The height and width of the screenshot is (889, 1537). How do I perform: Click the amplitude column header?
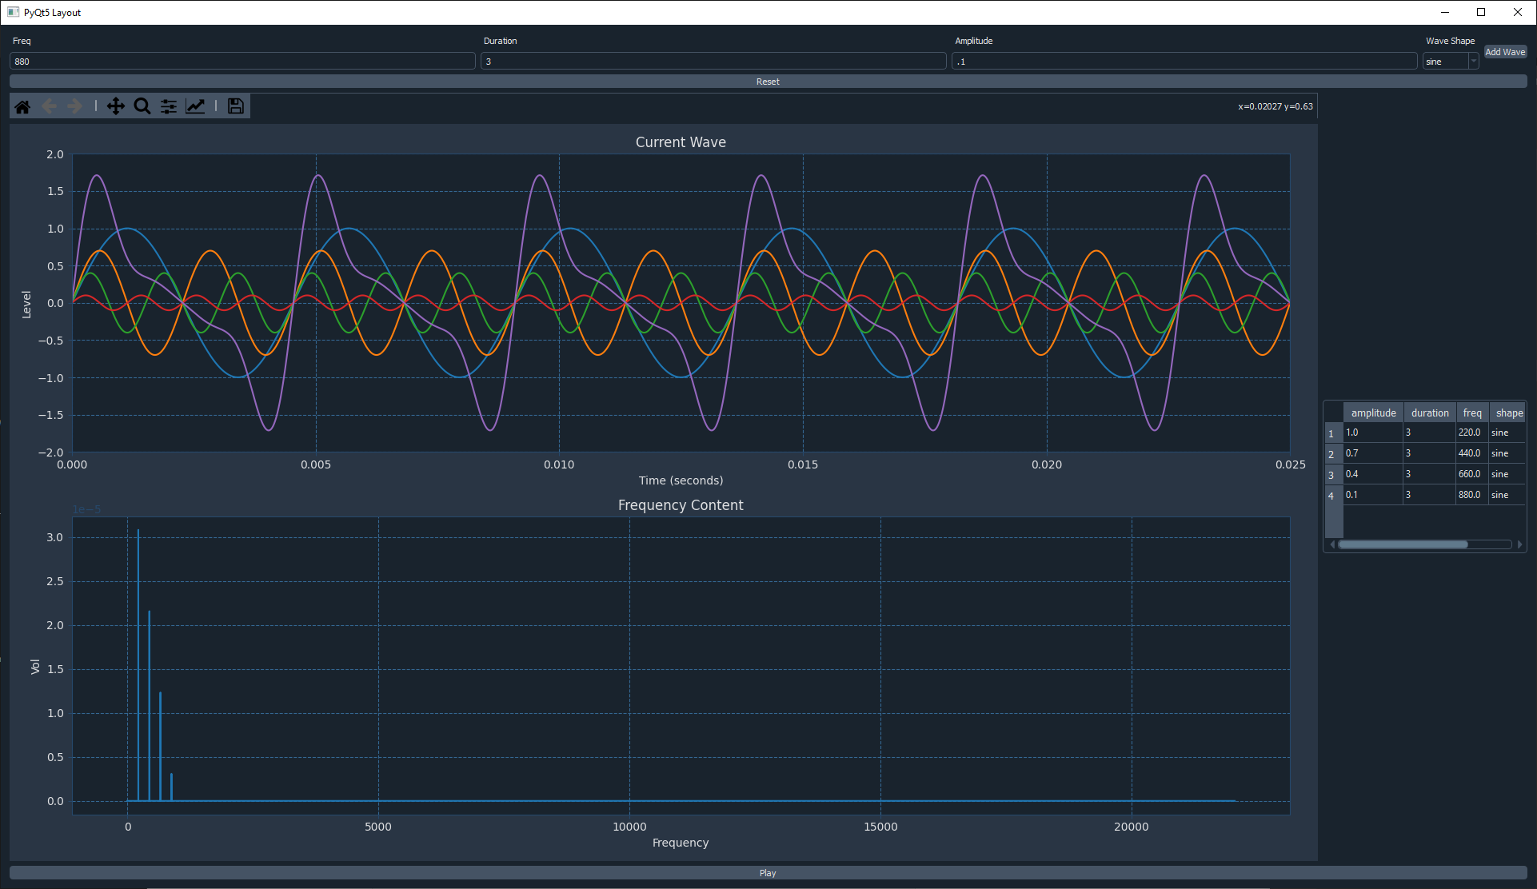point(1373,413)
